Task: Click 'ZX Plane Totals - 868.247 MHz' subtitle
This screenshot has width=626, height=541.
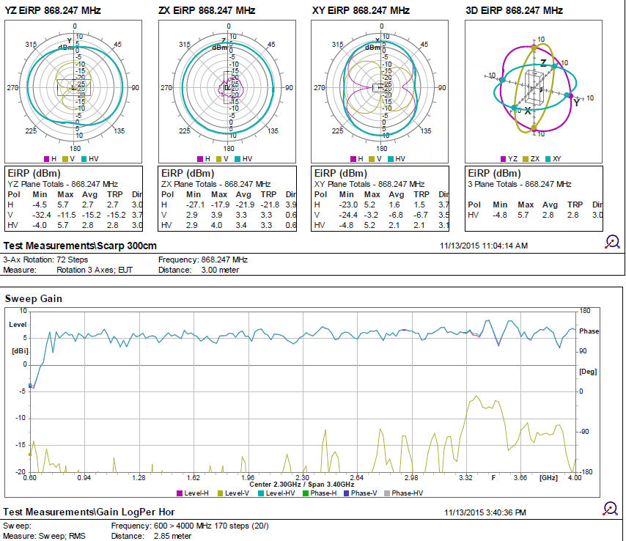Action: (x=216, y=184)
